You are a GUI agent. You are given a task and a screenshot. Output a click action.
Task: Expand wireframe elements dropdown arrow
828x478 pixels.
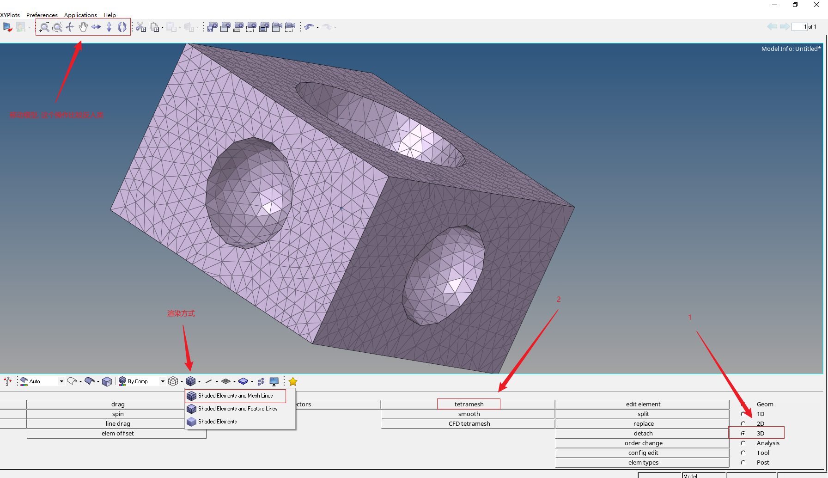(x=182, y=382)
